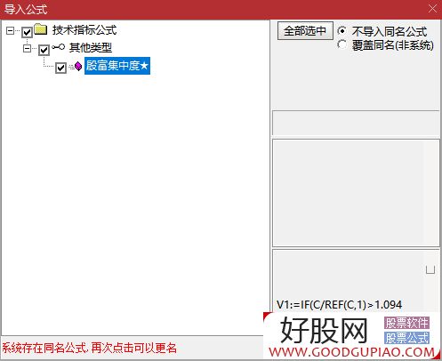Click the yellow folder icon for 技术指标公式

[x=41, y=29]
